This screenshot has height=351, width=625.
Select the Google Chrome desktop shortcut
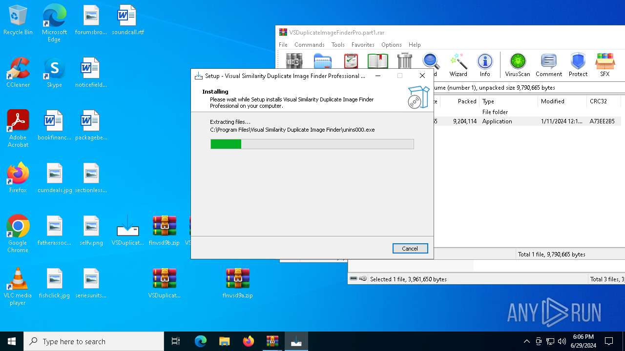(18, 234)
